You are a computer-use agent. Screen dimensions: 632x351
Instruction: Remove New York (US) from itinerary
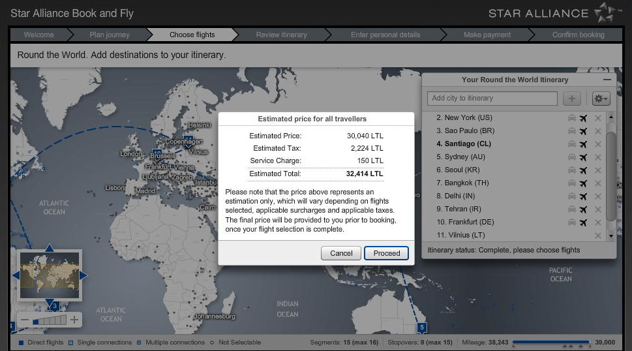[597, 118]
